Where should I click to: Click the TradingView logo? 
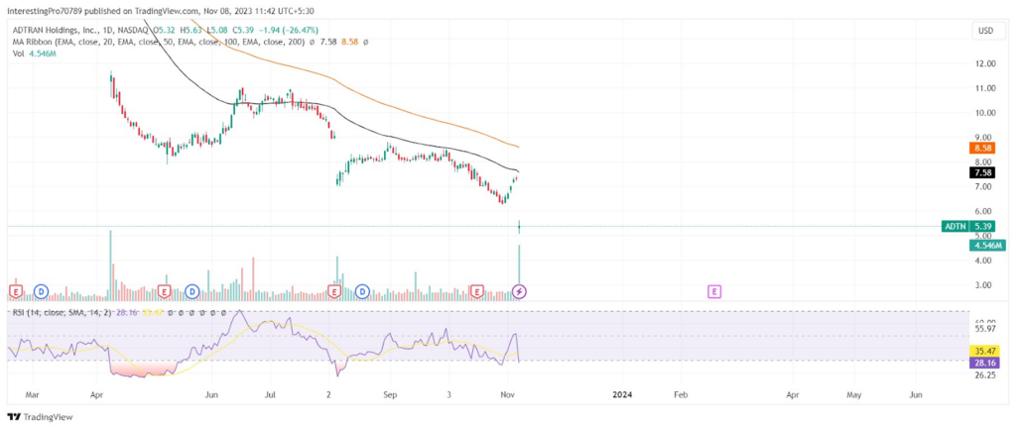coord(41,417)
